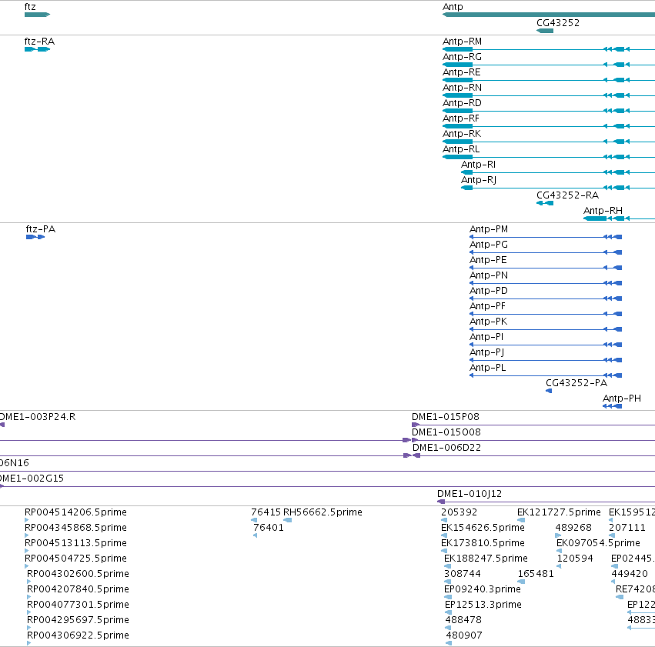655x647 pixels.
Task: Click the RP004504725.5prime EST label
Action: [x=75, y=559]
